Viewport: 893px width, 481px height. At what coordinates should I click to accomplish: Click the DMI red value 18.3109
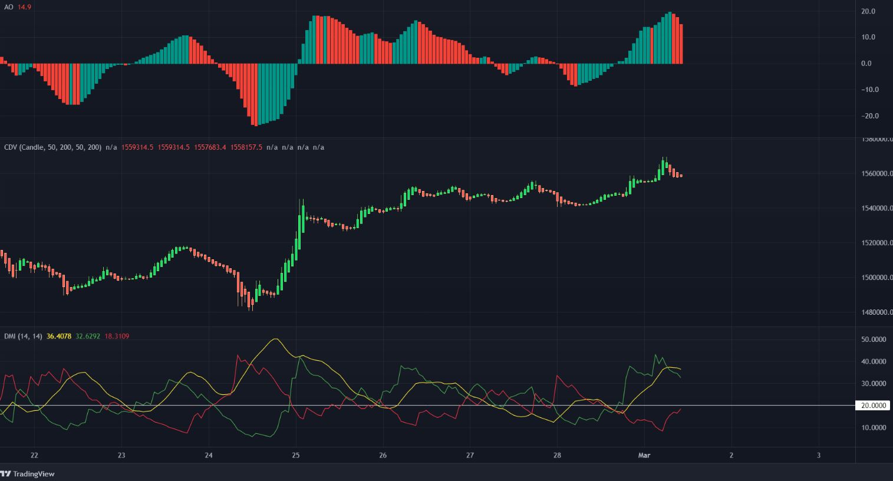[x=117, y=336]
